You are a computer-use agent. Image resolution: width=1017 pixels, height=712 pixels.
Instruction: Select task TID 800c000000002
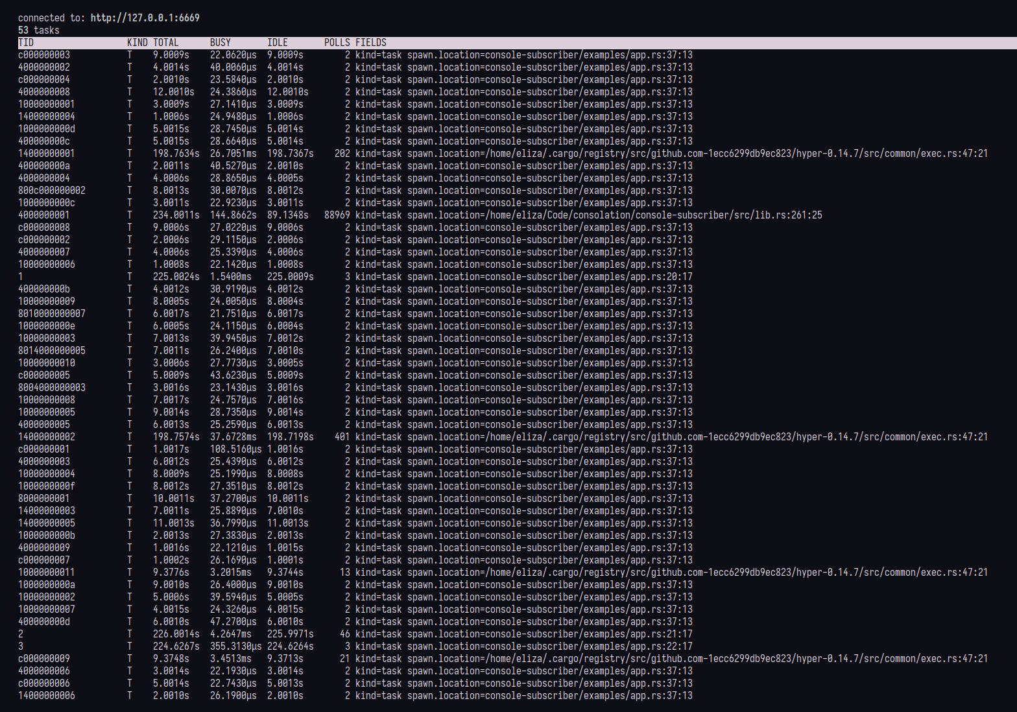(x=52, y=191)
